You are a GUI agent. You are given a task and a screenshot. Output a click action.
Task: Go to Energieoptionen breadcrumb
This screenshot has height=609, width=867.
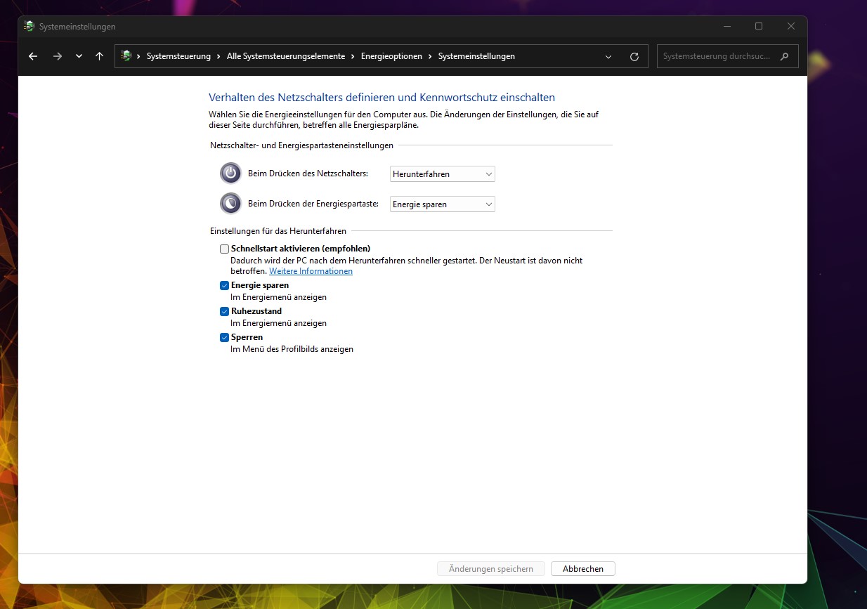pyautogui.click(x=391, y=56)
